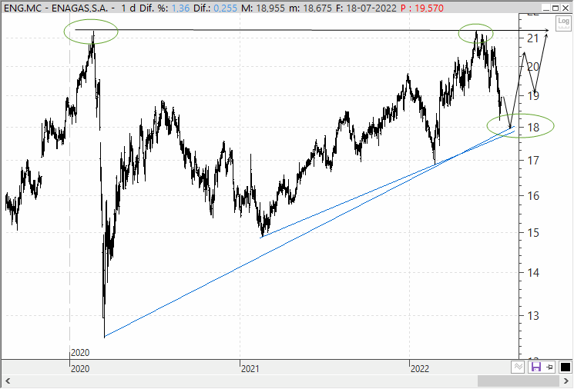Click the 18 price axis label
Viewport: 574px width, 389px height.
(533, 128)
